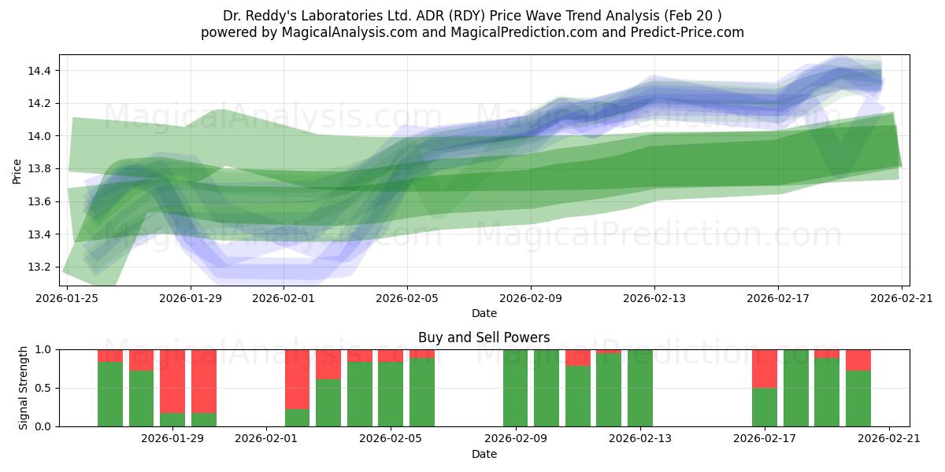Click the 1.0 signal strength tick
The image size is (945, 472).
pyautogui.click(x=44, y=349)
